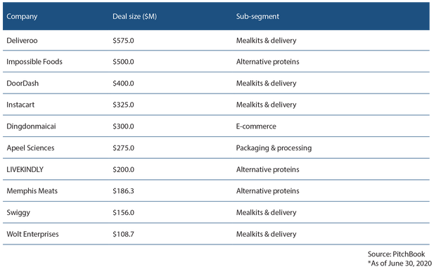Viewport: 443px width, 274px height.
Task: Click the Sub-segment column header
Action: pos(257,16)
